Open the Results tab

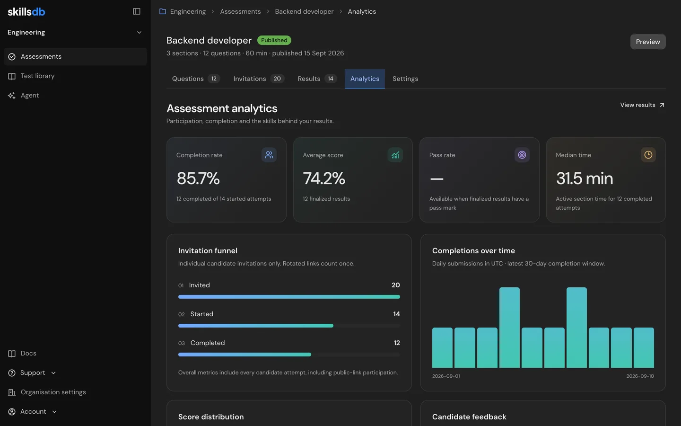pyautogui.click(x=317, y=79)
